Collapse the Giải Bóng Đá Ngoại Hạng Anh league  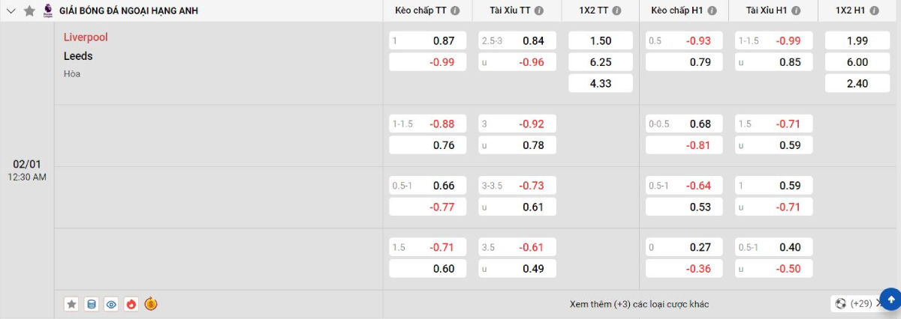click(x=11, y=10)
